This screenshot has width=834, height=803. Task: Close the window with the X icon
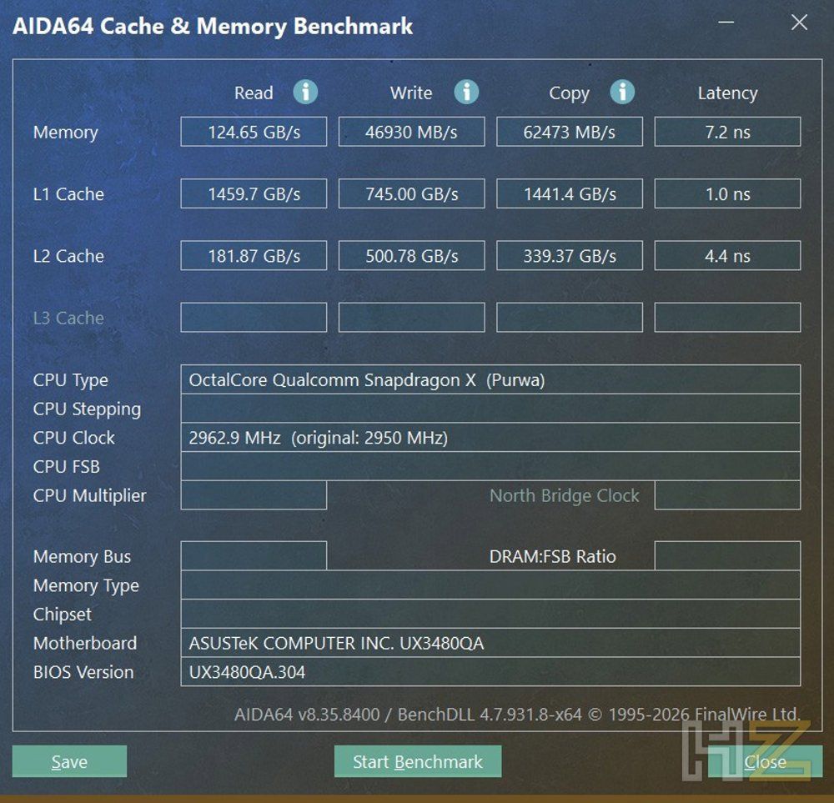[x=799, y=23]
